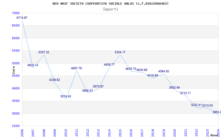Screen dimensions: 221x138
Task: Select the 2019 year axis label
Action: 164,133
